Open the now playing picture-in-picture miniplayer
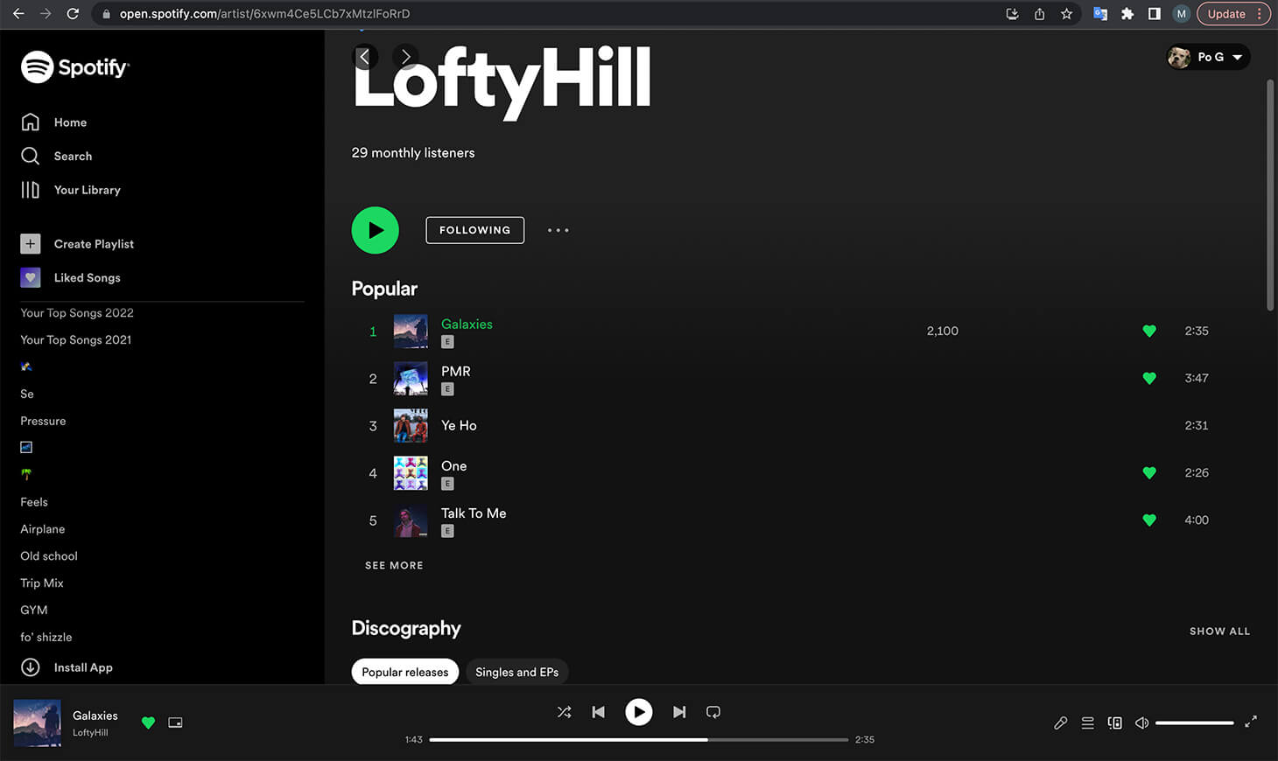 (175, 723)
